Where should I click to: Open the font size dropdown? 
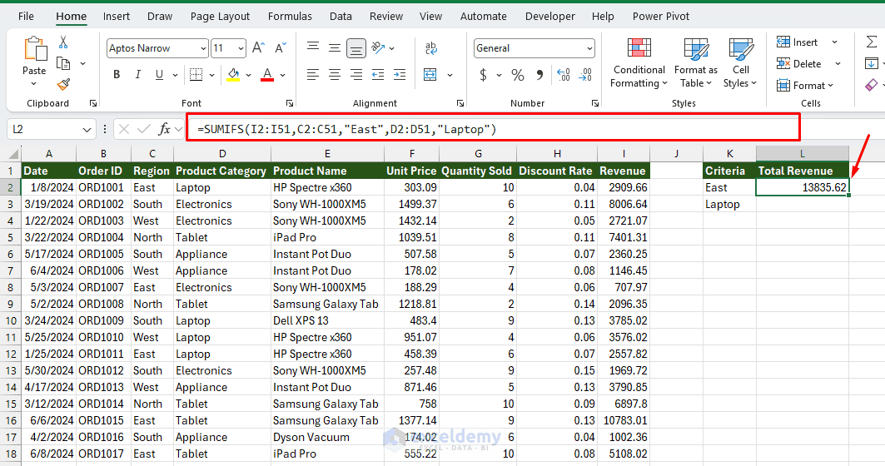click(x=241, y=48)
